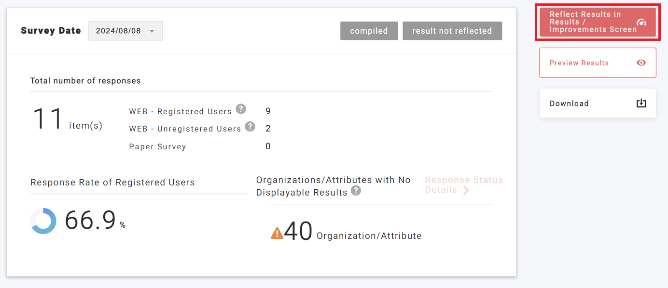Click help icon beside WEB - Registered Users
This screenshot has height=288, width=668.
point(241,109)
